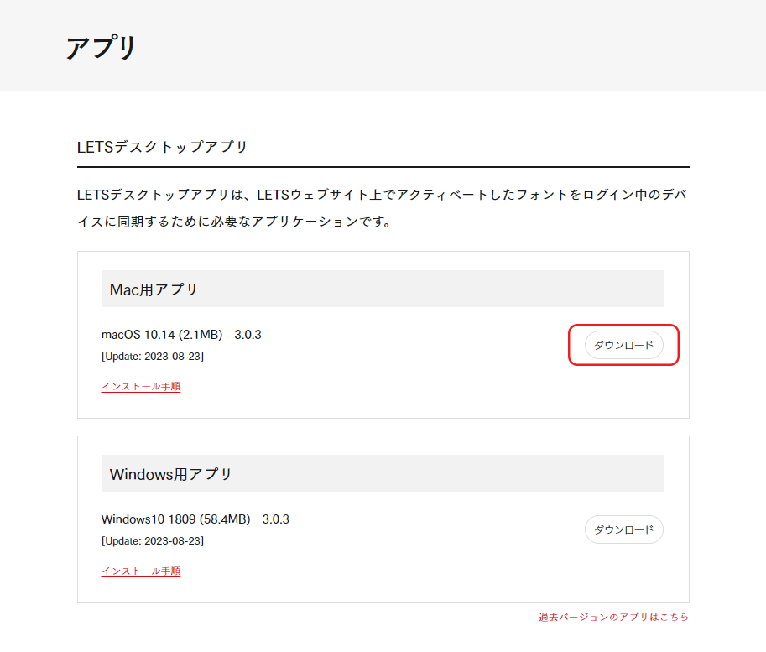Select the Mac用アプリ section header
The width and height of the screenshot is (766, 652).
[148, 288]
